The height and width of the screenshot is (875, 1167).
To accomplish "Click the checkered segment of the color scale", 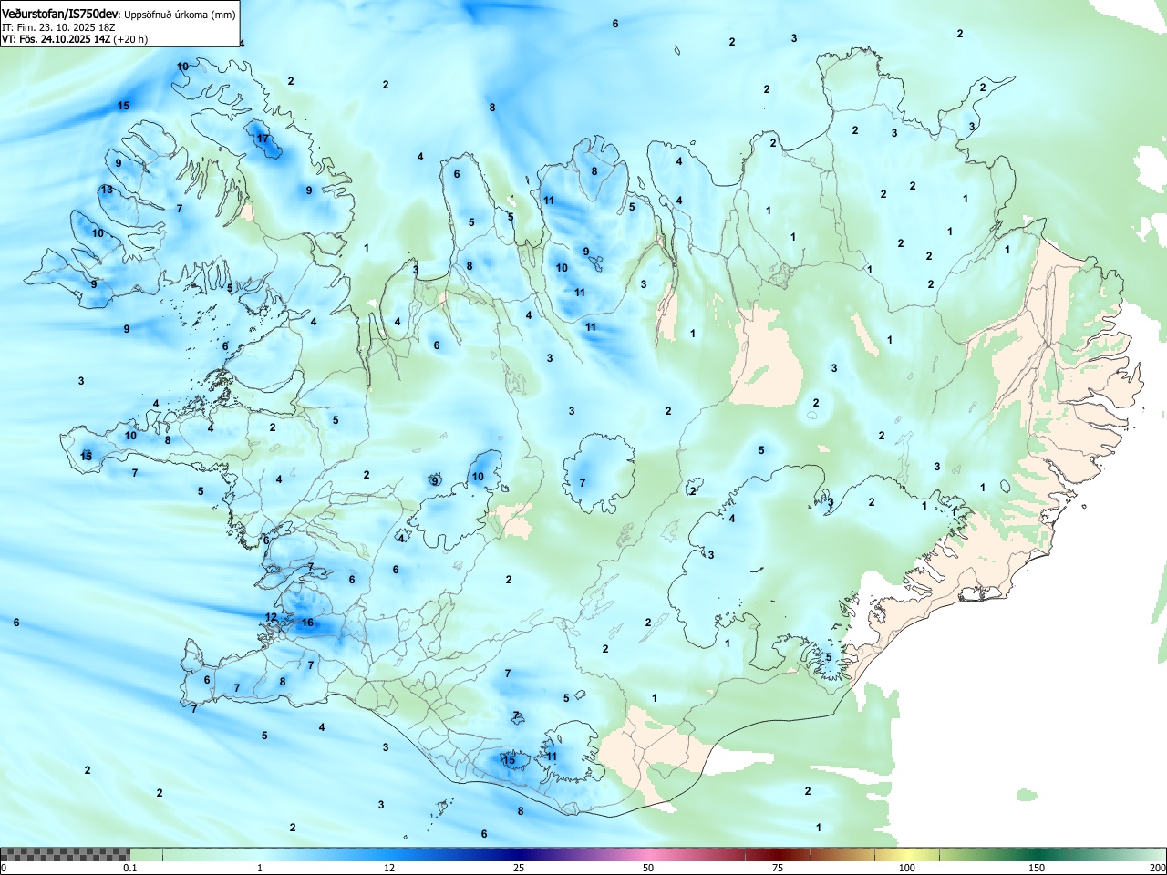I will [65, 854].
